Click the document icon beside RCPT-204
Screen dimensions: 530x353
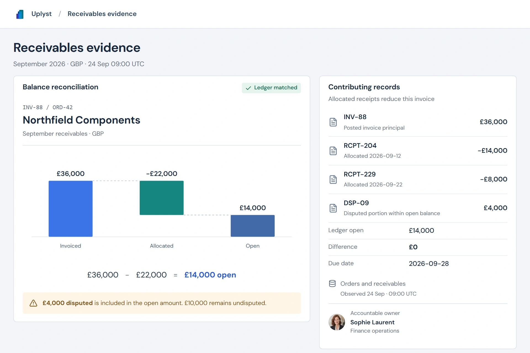333,151
